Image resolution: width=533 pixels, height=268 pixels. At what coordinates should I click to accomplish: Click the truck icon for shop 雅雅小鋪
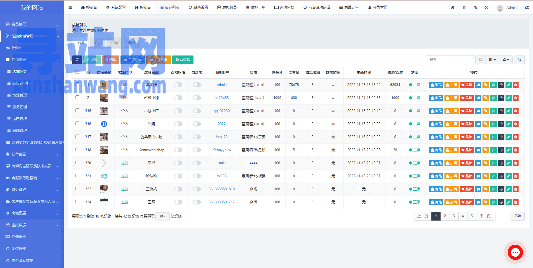pyautogui.click(x=478, y=98)
